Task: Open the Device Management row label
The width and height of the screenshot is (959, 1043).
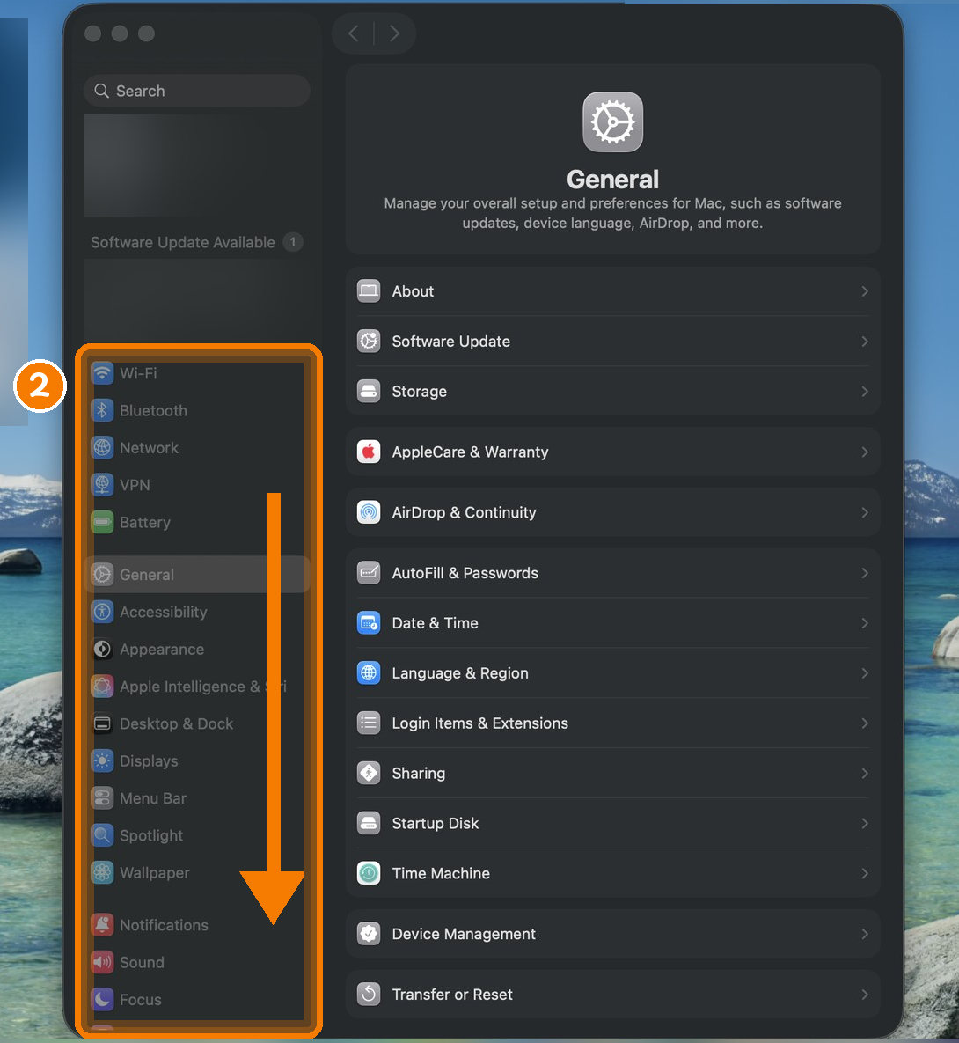Action: tap(464, 933)
